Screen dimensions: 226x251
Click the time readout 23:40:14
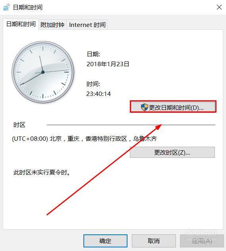pos(99,94)
